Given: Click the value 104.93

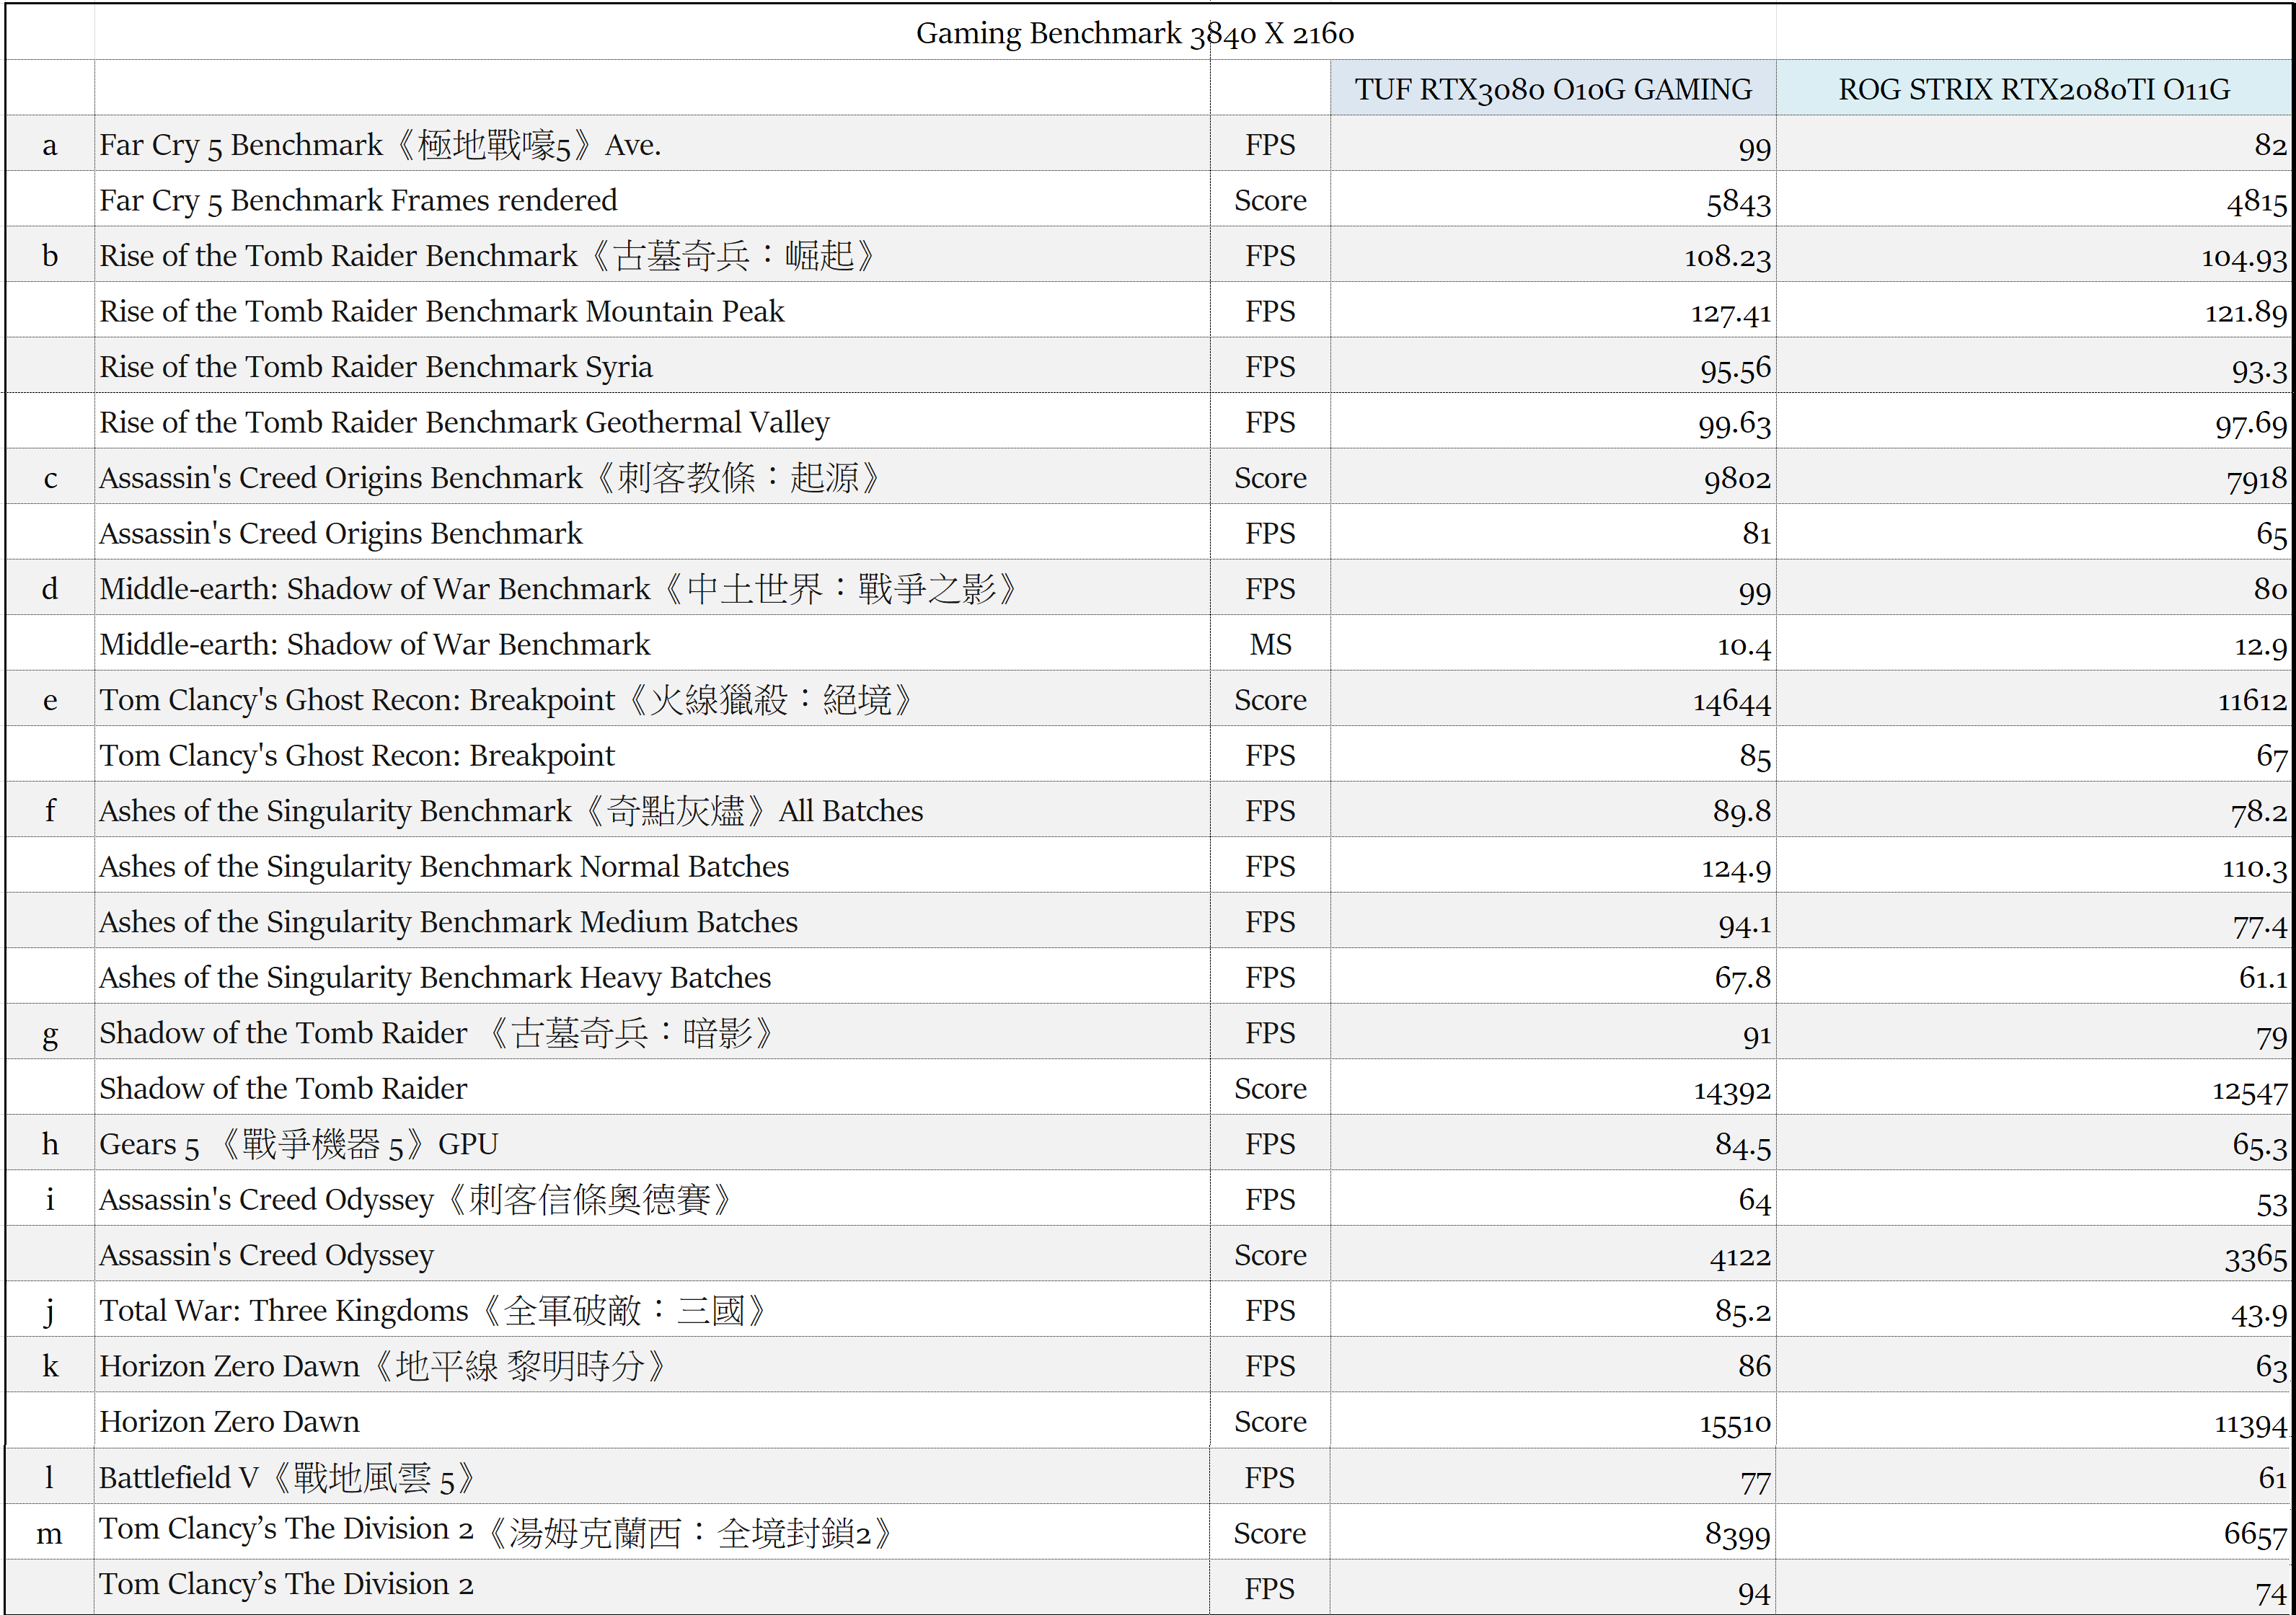Looking at the screenshot, I should click(x=2244, y=258).
